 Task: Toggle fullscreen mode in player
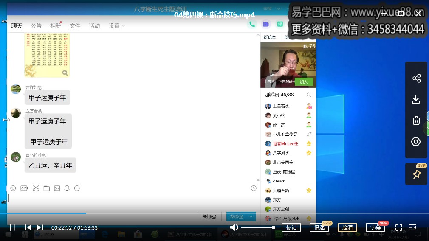click(399, 227)
